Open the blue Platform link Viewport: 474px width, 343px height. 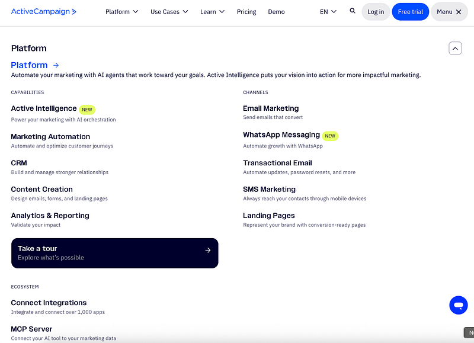tap(29, 65)
